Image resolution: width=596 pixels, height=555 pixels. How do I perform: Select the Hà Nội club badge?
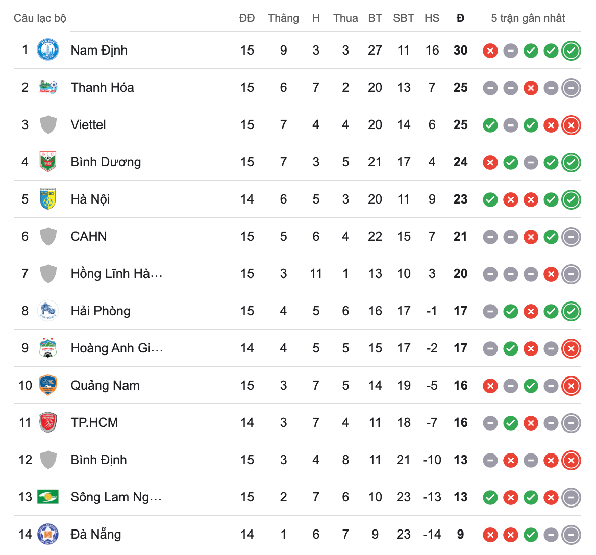coord(48,199)
